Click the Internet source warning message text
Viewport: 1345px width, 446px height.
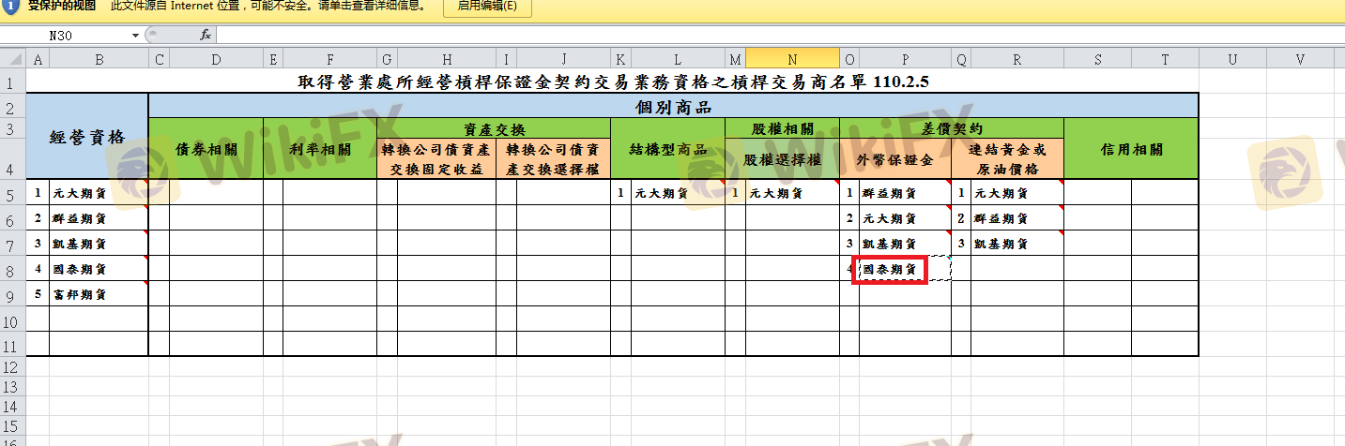point(267,6)
